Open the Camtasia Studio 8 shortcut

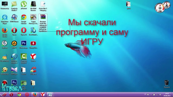coord(24,59)
